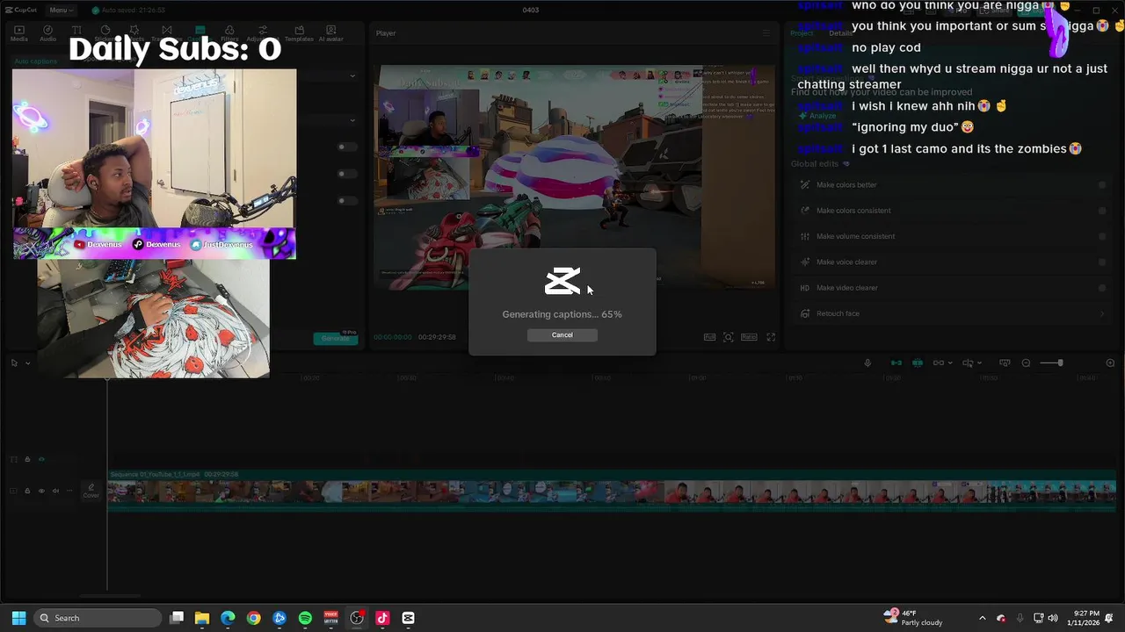
Task: Cancel the caption generation
Action: pos(562,334)
